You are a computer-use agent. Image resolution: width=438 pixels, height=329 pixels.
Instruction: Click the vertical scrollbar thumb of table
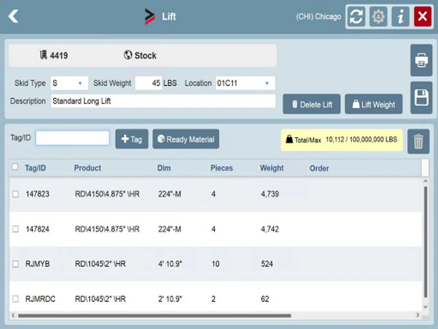[425, 242]
